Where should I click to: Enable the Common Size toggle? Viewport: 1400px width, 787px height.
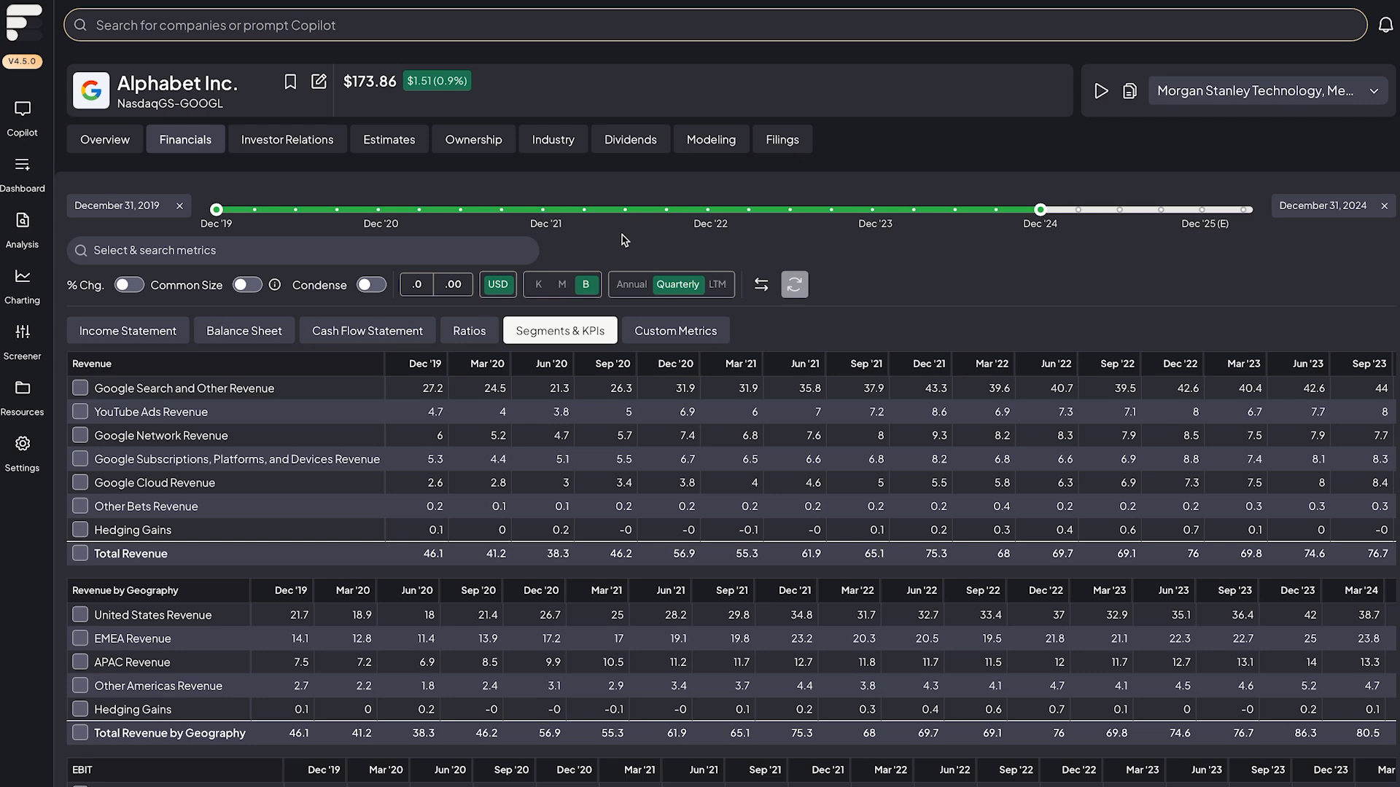(x=247, y=285)
